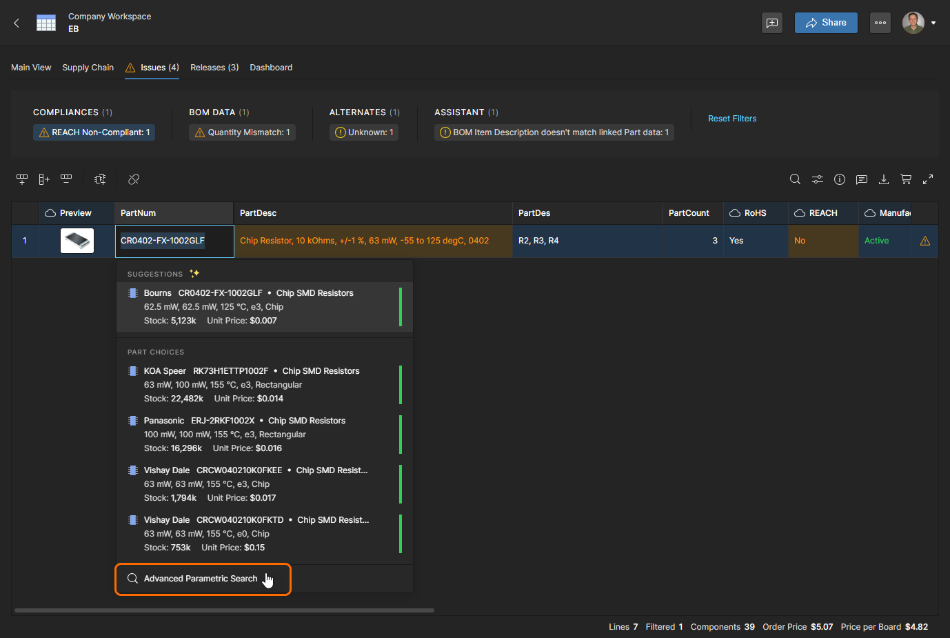The image size is (950, 638).
Task: Click the Reset Filters link
Action: pyautogui.click(x=732, y=119)
